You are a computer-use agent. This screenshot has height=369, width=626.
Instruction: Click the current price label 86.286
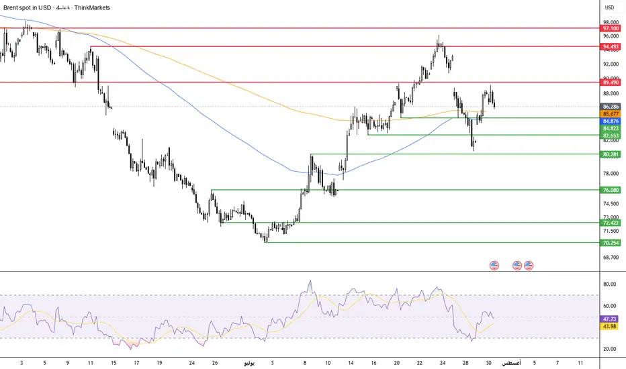pyautogui.click(x=611, y=107)
